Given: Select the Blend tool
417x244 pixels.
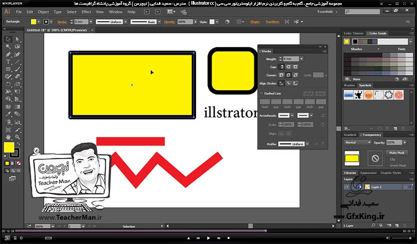Looking at the screenshot, I should (x=17, y=114).
